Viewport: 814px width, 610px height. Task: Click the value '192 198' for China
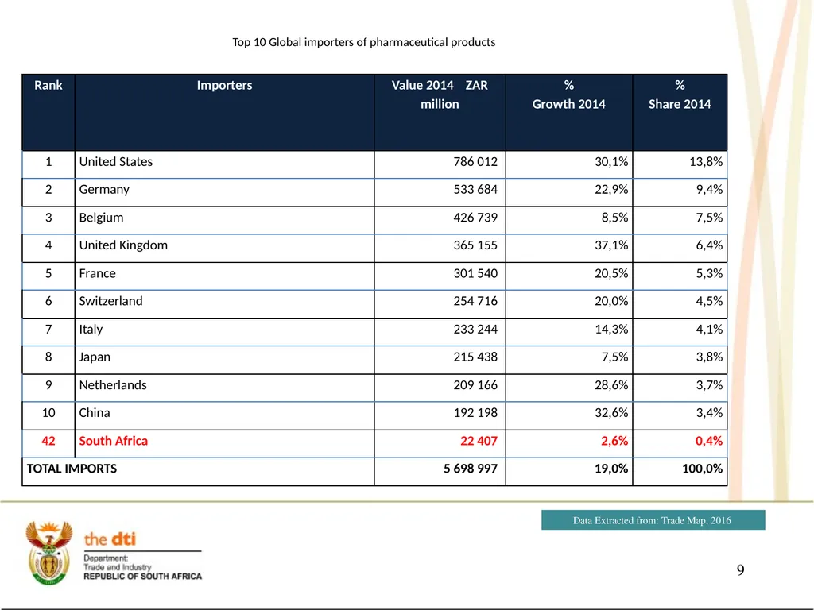[x=475, y=413]
